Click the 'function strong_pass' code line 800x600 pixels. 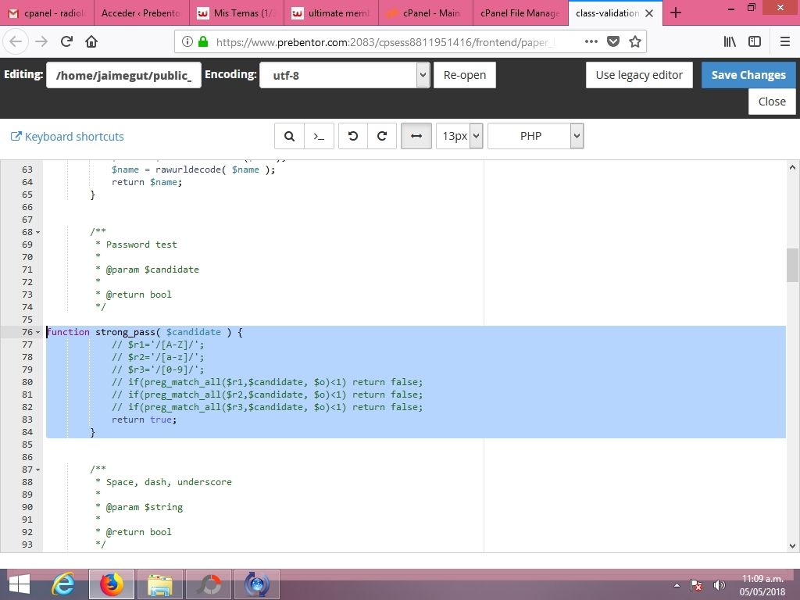coord(145,332)
